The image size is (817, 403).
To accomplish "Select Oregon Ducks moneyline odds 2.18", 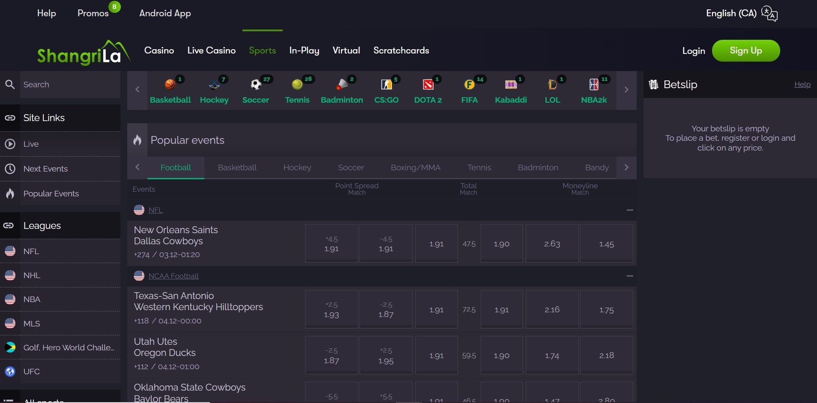I will (x=607, y=355).
